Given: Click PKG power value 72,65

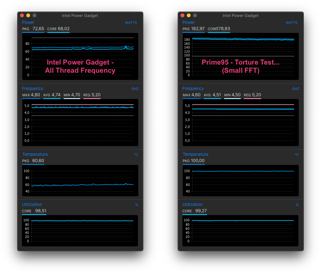Looking at the screenshot, I should [38, 29].
